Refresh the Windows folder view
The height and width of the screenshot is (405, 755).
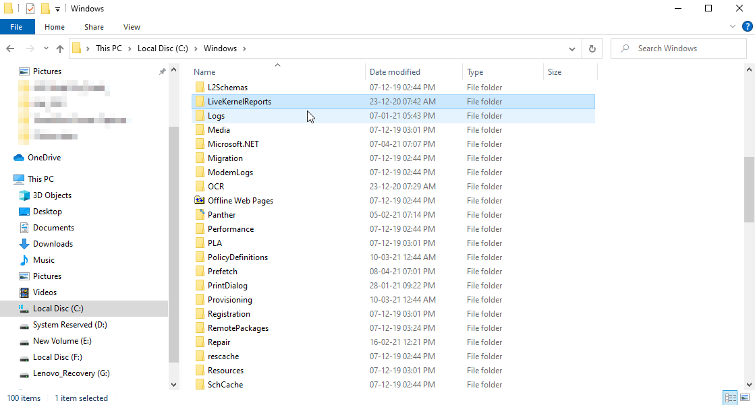(x=592, y=48)
